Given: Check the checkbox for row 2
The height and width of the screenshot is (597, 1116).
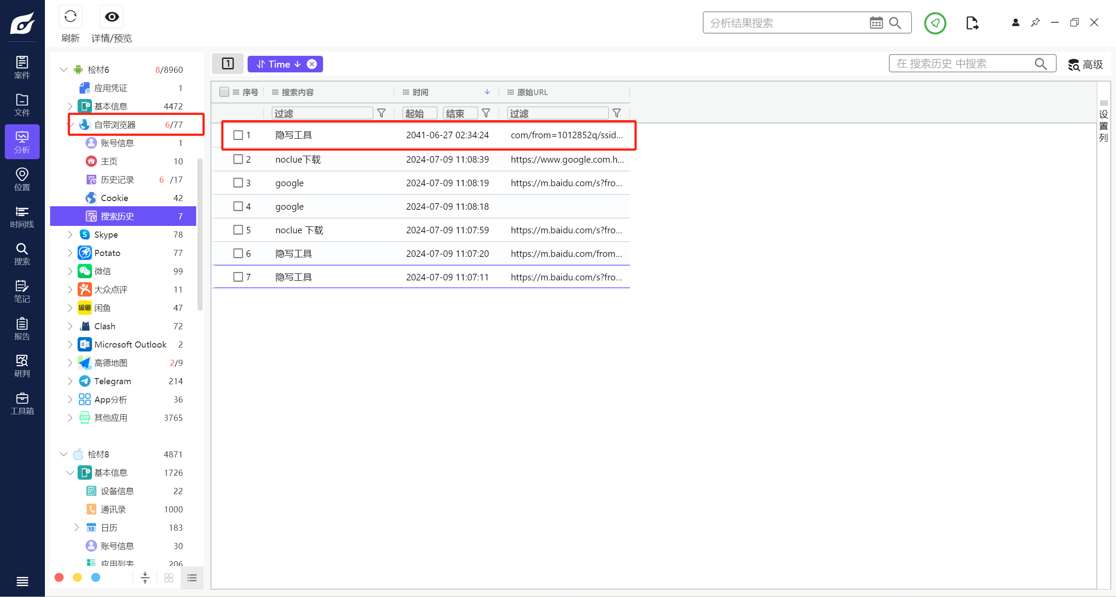Looking at the screenshot, I should [x=238, y=159].
